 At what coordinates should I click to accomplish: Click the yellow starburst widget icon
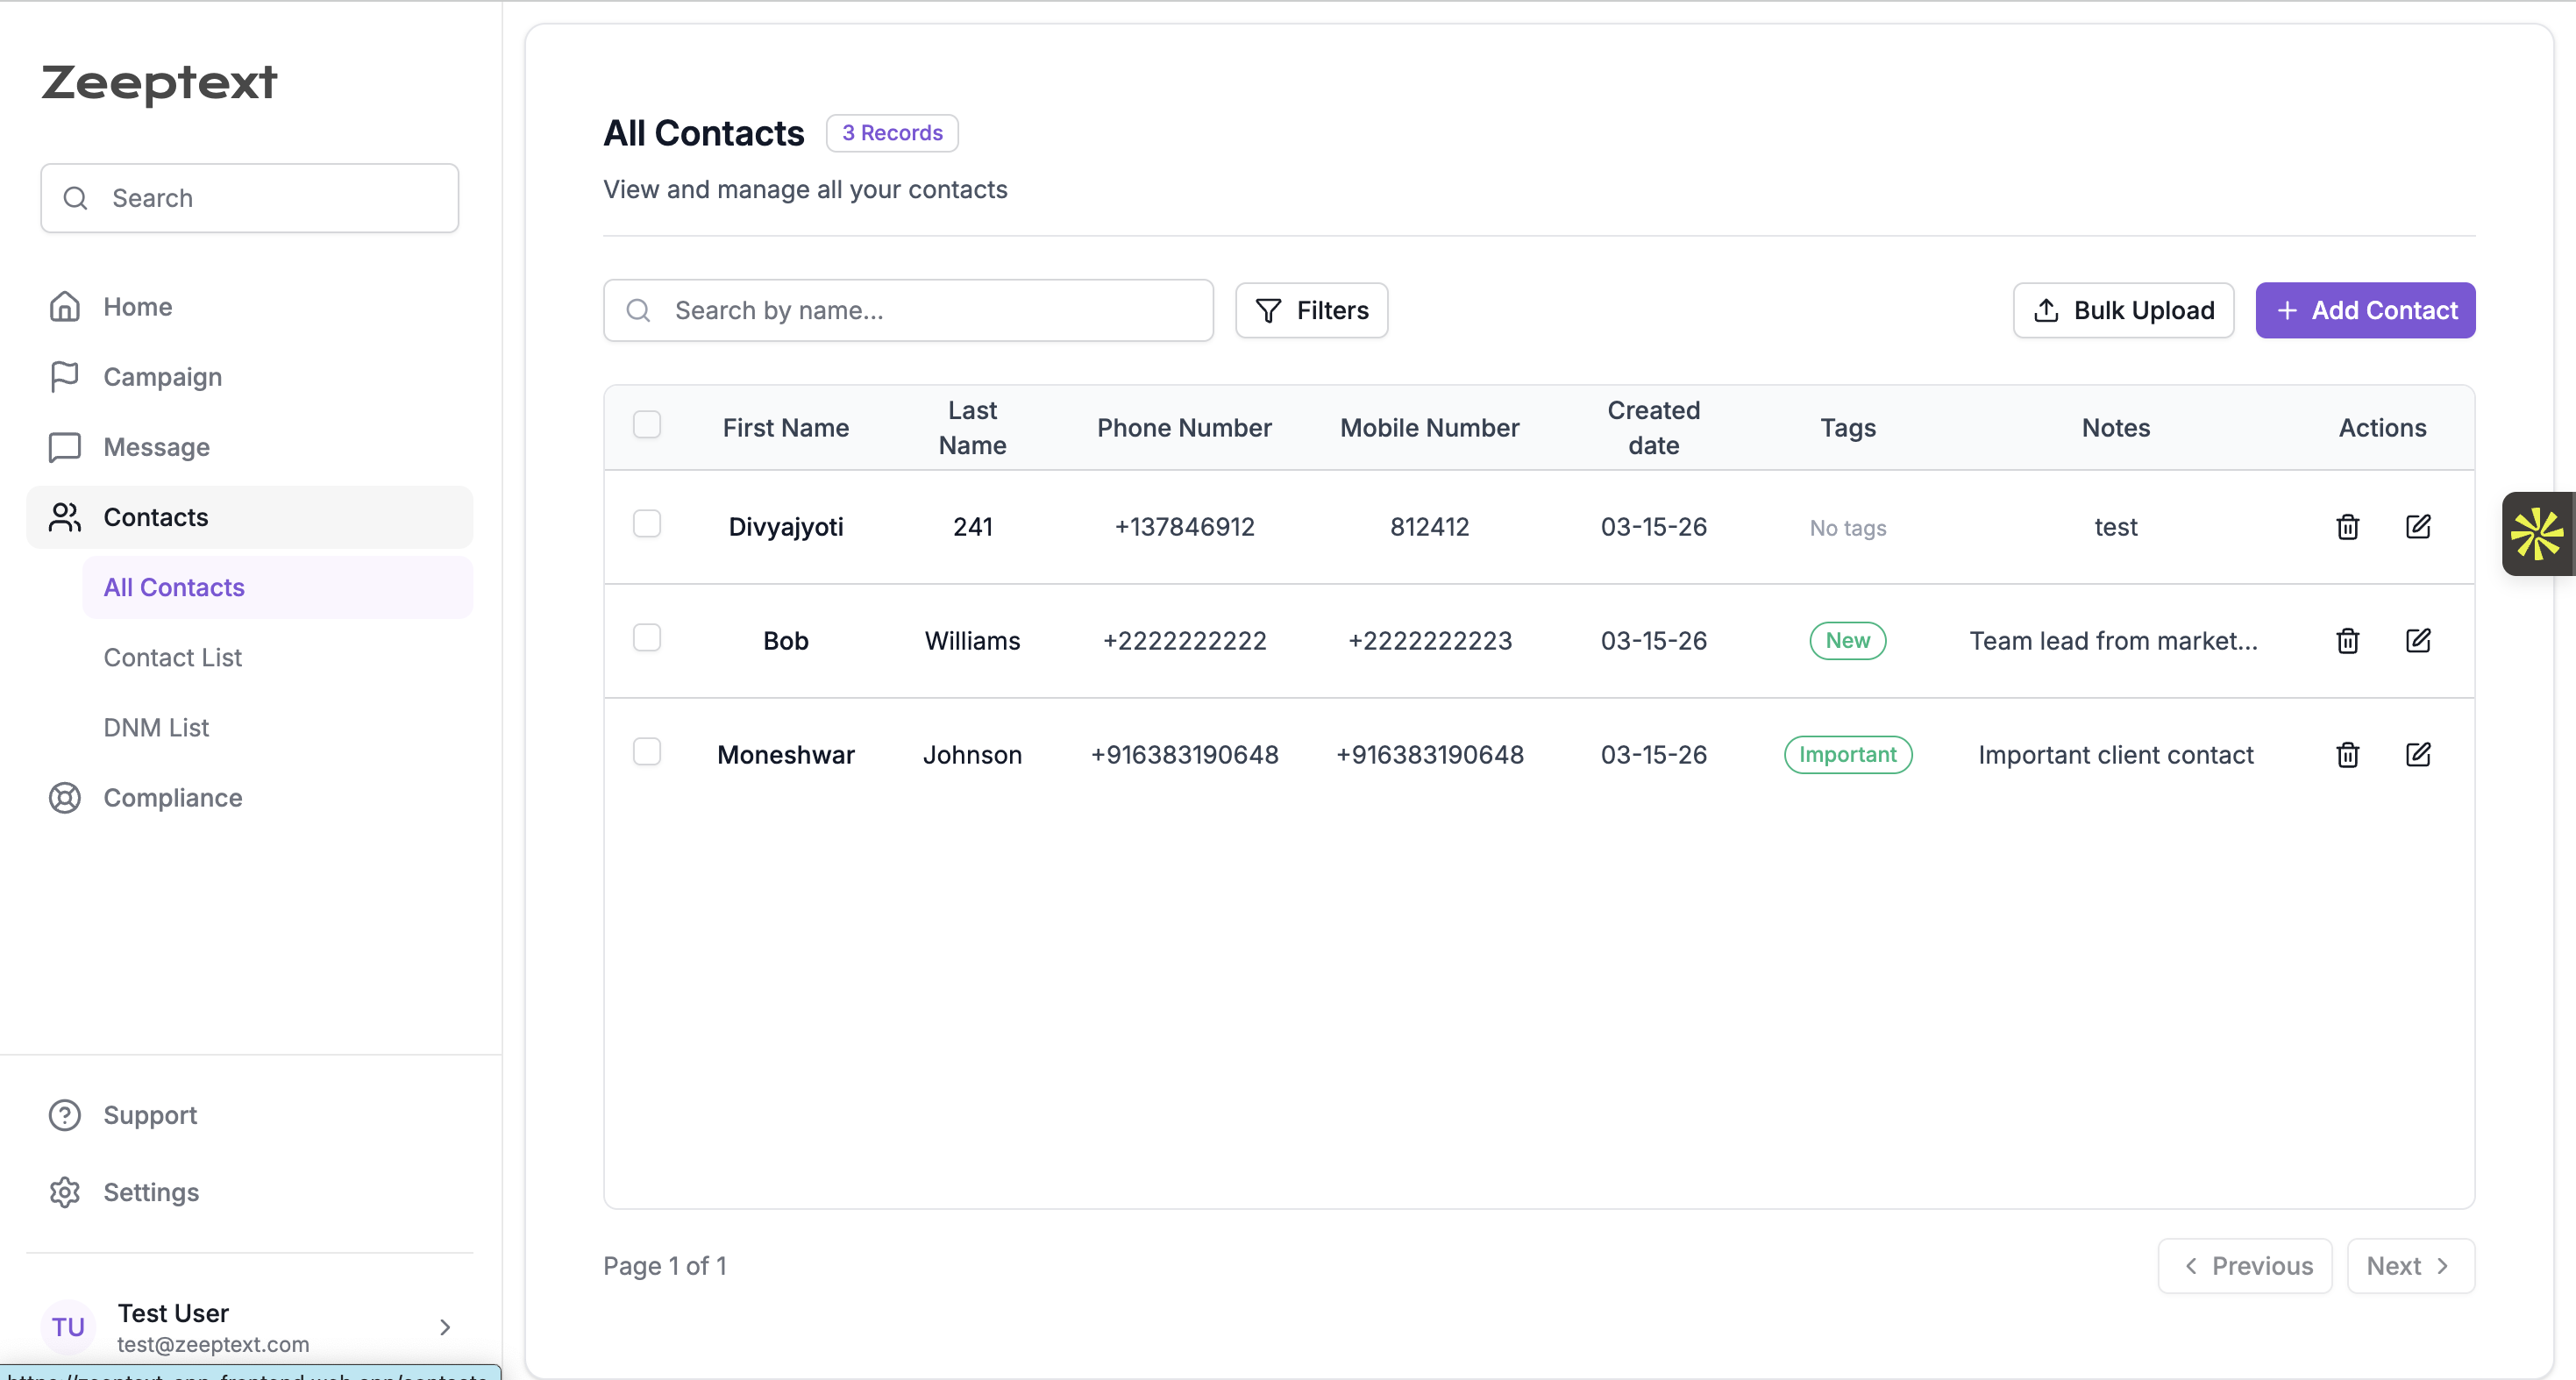(2538, 534)
